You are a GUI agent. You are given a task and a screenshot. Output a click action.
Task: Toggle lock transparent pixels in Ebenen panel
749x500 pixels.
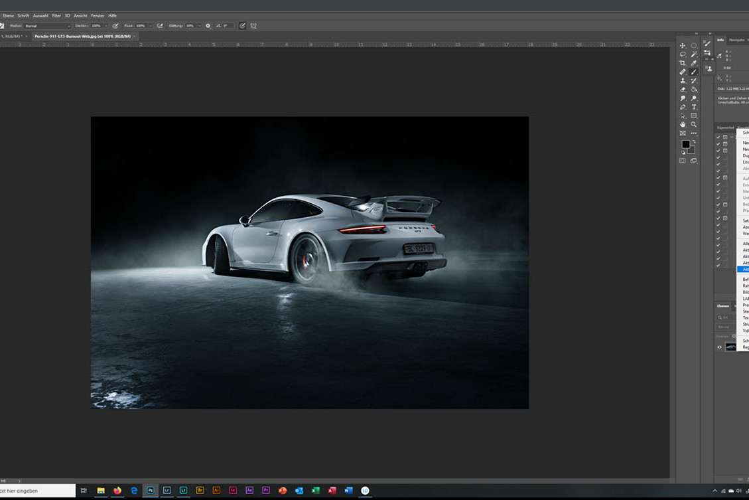click(x=734, y=336)
